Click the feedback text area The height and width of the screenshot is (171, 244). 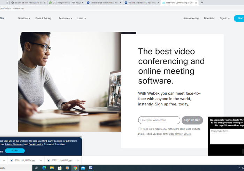pyautogui.click(x=227, y=136)
